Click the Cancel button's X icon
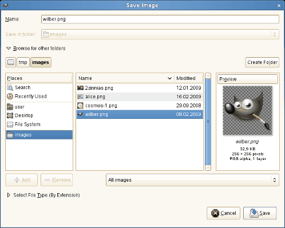 click(215, 213)
